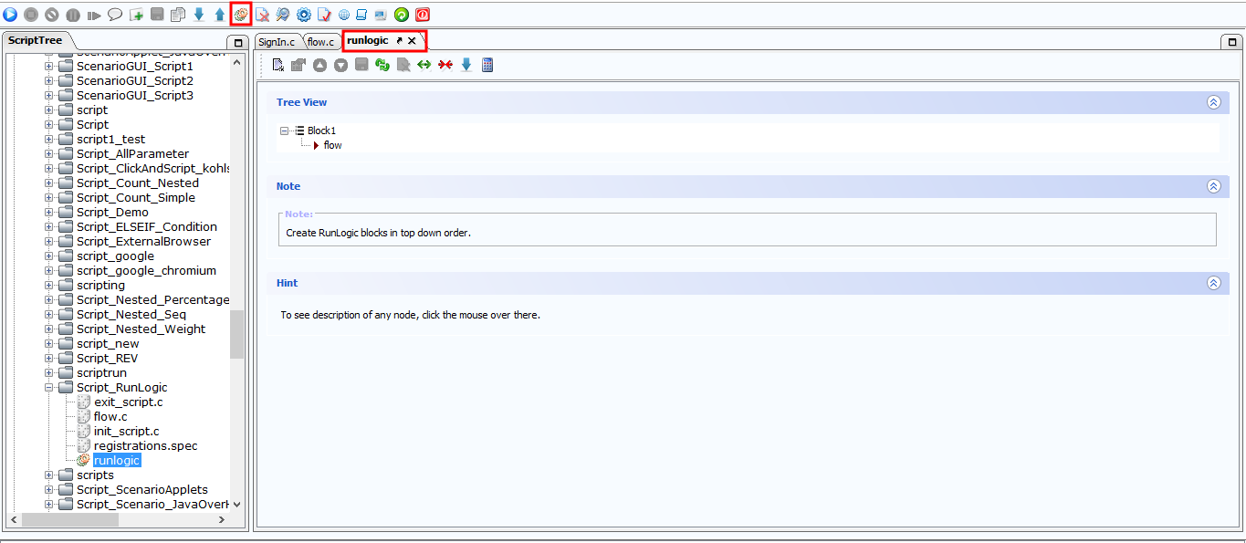Screen dimensions: 1246x543
Task: Open RunLogic via the colorful gear icon
Action: pos(241,15)
